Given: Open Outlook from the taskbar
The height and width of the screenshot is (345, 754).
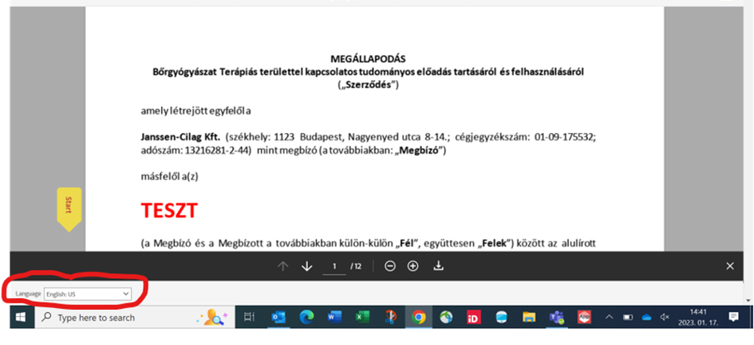Looking at the screenshot, I should [278, 317].
